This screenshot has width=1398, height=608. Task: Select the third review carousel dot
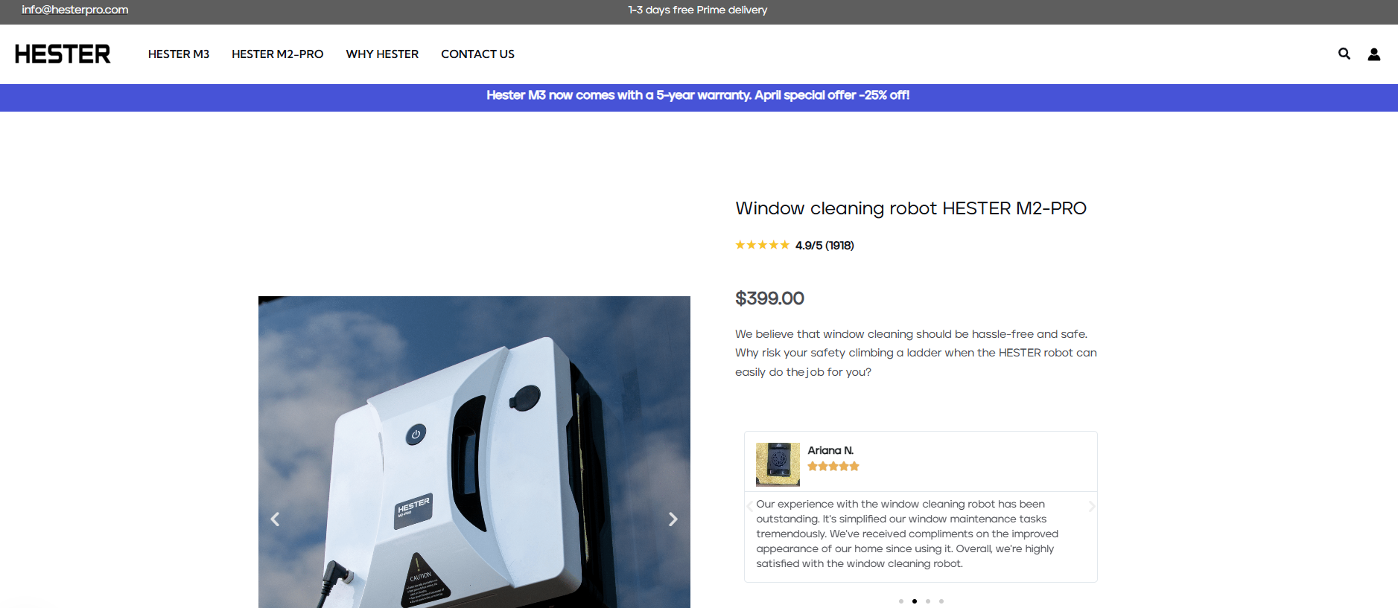[928, 601]
